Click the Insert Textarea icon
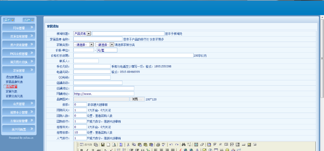Image resolution: width=324 pixels, height=151 pixels. pyautogui.click(x=232, y=145)
